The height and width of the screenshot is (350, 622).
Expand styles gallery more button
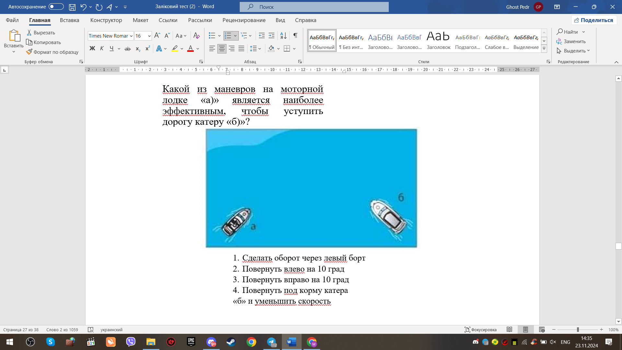(x=544, y=49)
